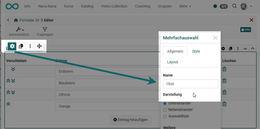The width and height of the screenshot is (260, 129).
Task: Delete the Zitrone entry with trash icon
Action: click(224, 92)
